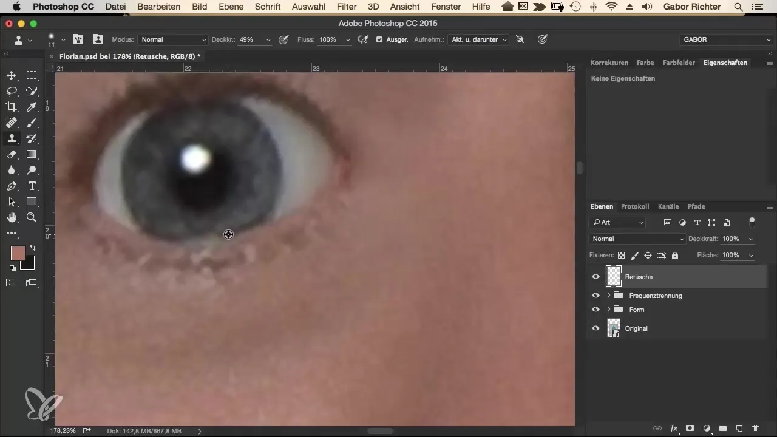Screen dimensions: 777x437
Task: Create a new layer
Action: pos(739,429)
